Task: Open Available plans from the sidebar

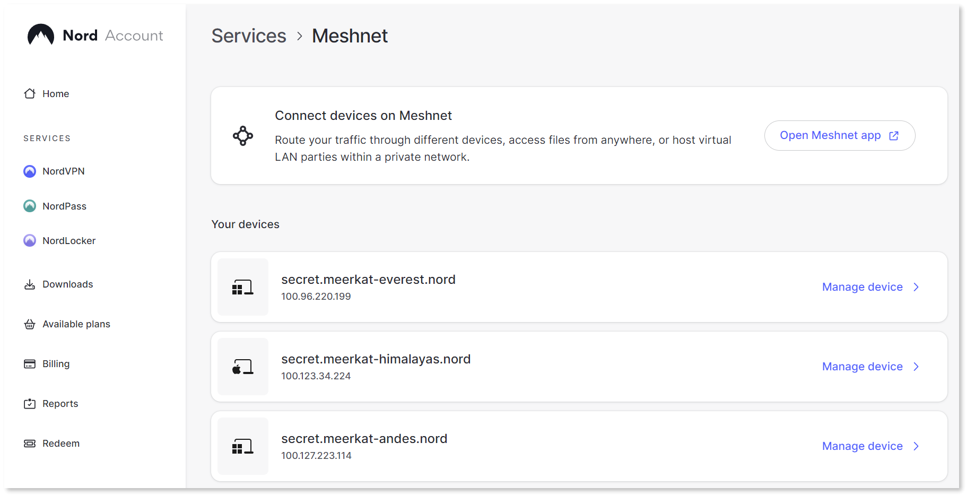Action: coord(76,324)
